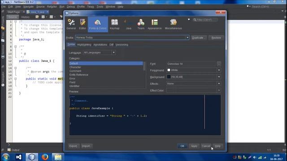Open the font chooser ellipsis button
The width and height of the screenshot is (287, 161).
[219, 64]
